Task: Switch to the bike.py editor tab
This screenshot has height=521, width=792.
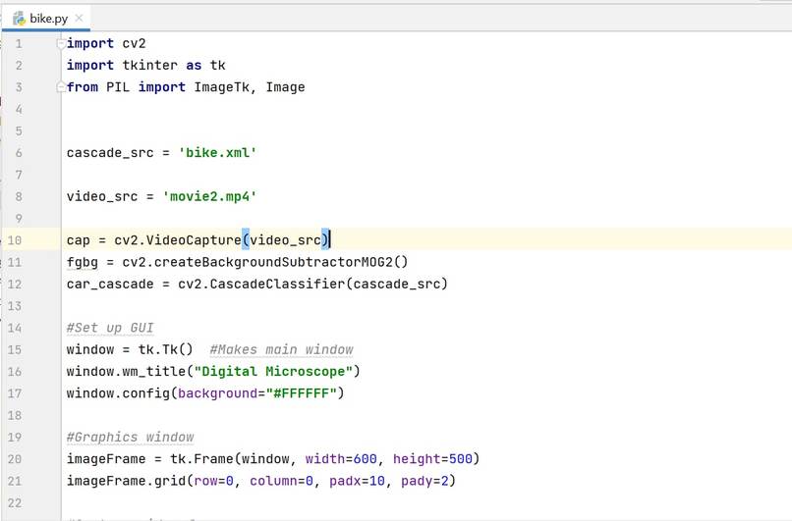Action: 46,19
